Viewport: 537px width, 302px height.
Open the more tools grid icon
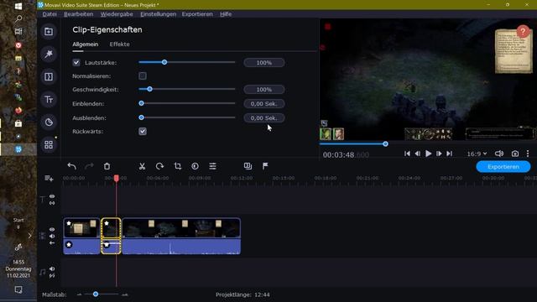point(49,145)
